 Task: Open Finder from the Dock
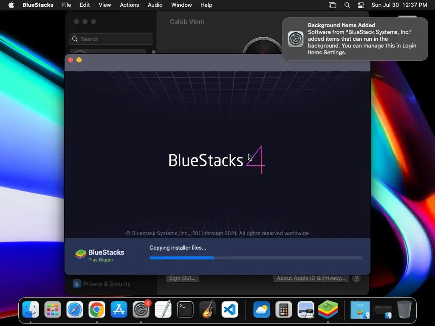pyautogui.click(x=31, y=309)
